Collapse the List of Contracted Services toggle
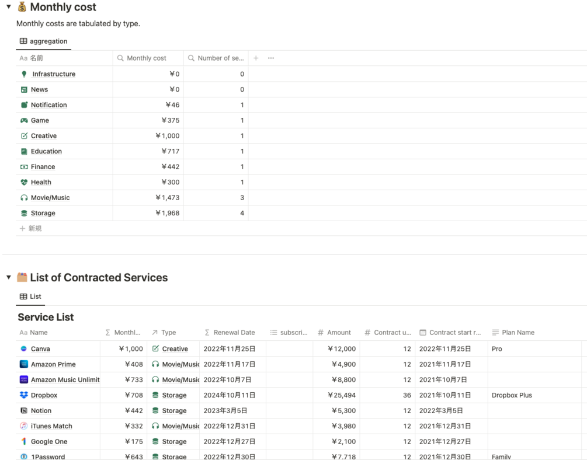 8,277
